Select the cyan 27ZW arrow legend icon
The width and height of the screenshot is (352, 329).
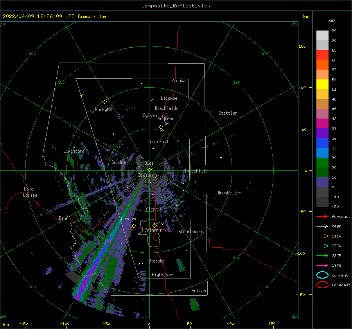[x=322, y=246]
